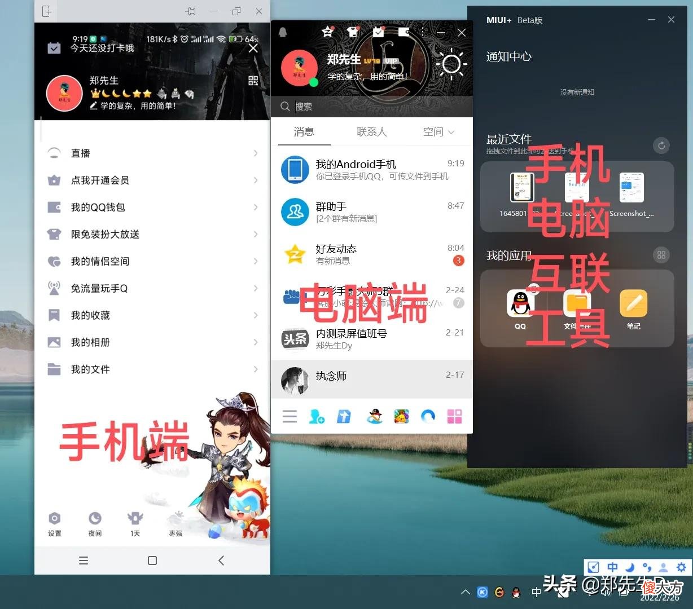The width and height of the screenshot is (693, 609).
Task: Click the 中 Chinese mode in IME toolbar
Action: point(612,567)
